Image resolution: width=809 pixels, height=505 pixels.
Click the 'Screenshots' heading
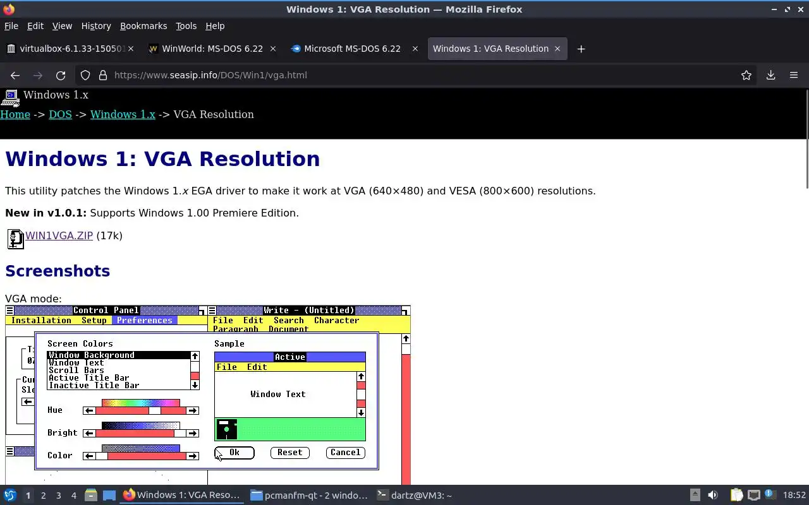(58, 271)
